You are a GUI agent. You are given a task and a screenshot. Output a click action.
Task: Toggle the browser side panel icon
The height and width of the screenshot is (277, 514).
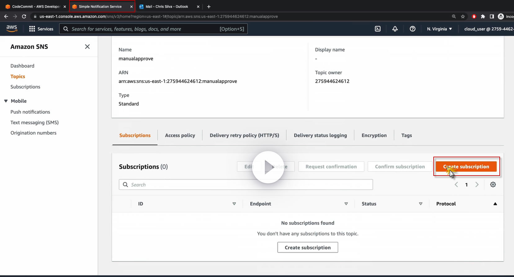point(492,16)
